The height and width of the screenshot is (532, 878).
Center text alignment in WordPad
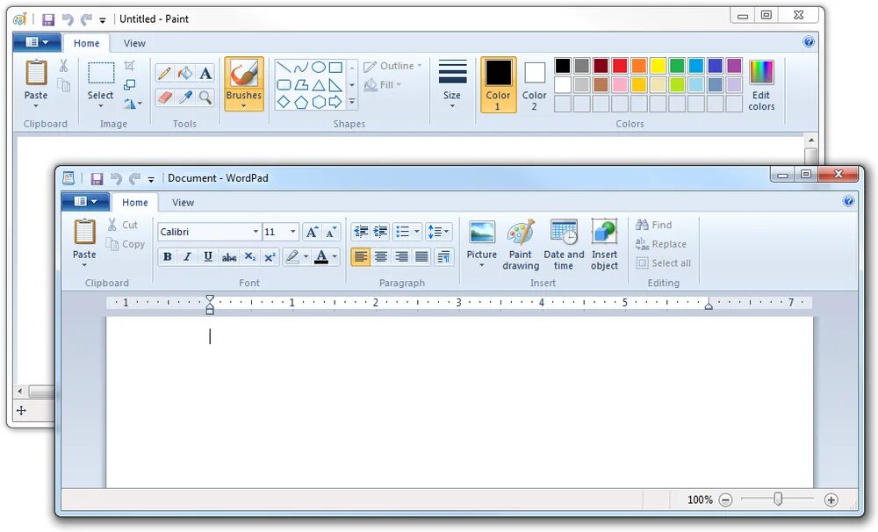(381, 257)
